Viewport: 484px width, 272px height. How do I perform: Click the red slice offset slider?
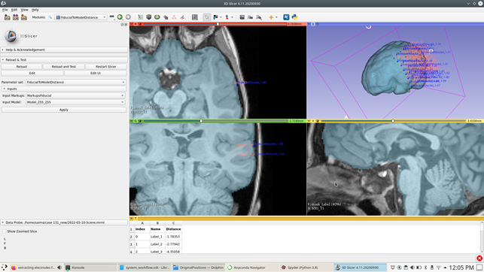pos(215,24)
